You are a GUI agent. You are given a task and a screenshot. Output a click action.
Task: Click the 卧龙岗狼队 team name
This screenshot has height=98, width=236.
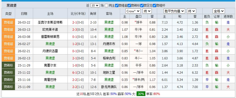pyautogui.click(x=109, y=87)
